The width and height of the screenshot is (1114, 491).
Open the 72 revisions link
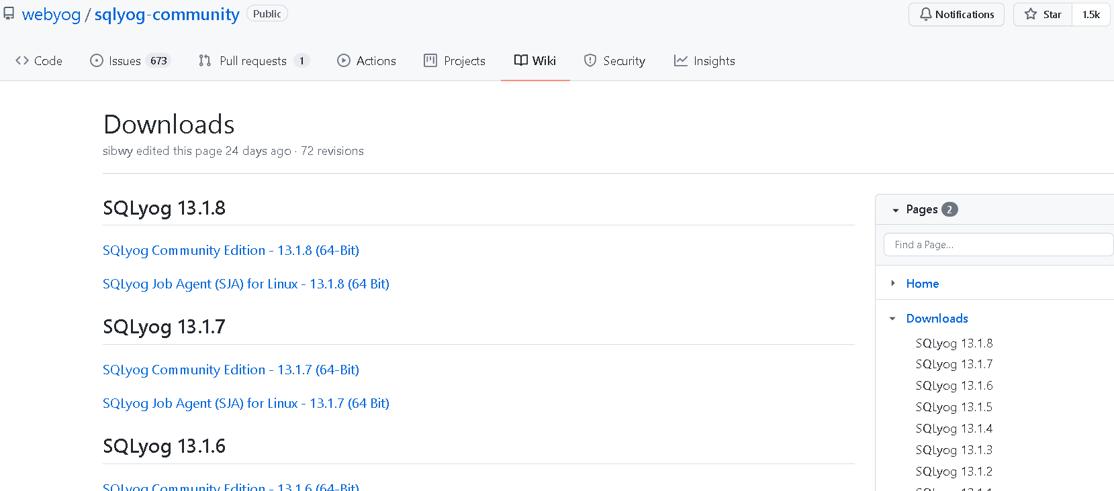pos(332,151)
